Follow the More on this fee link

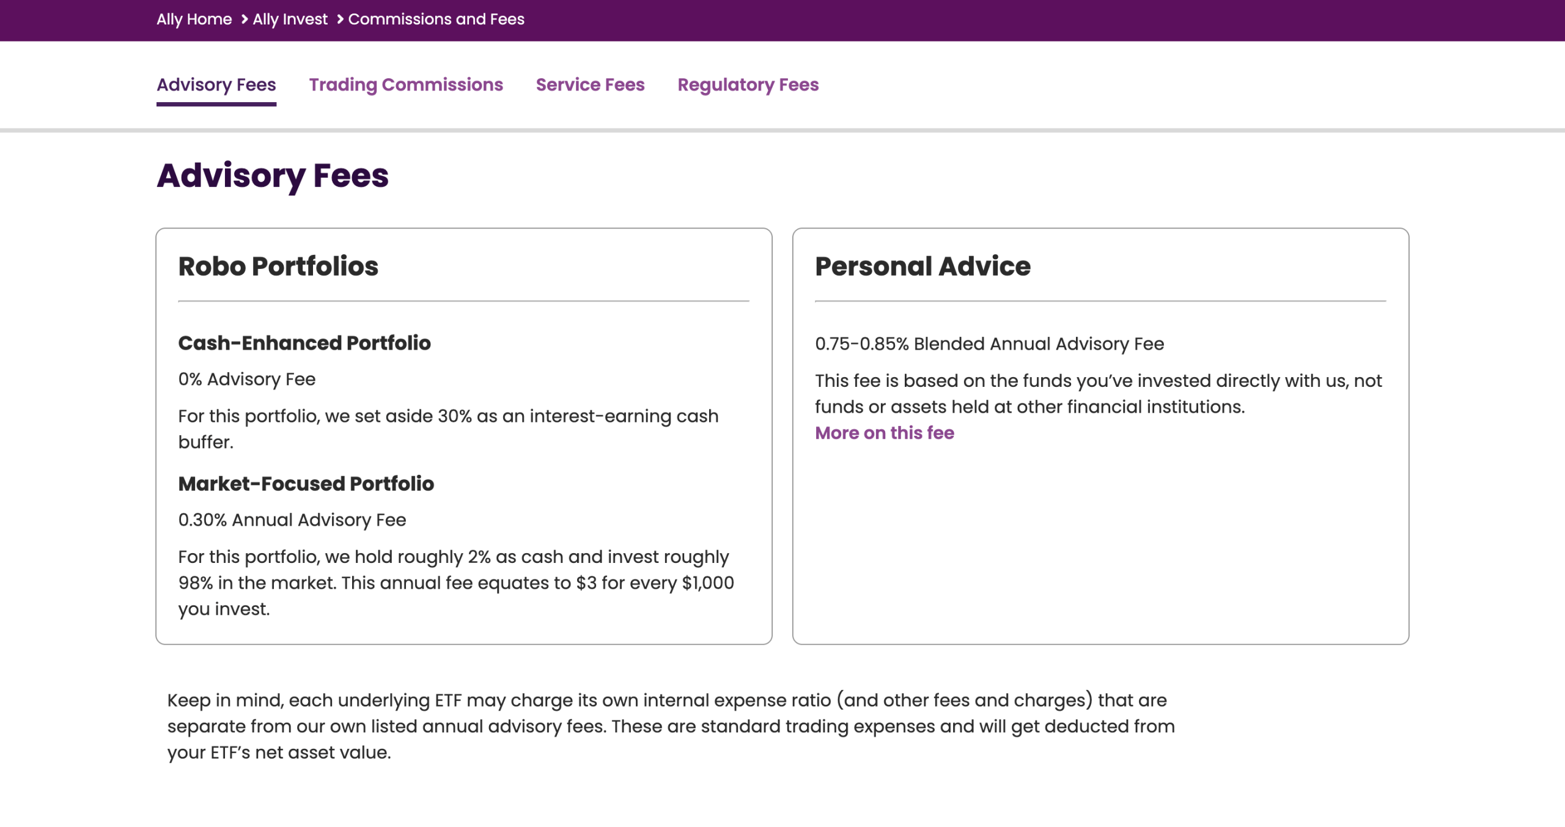point(885,433)
